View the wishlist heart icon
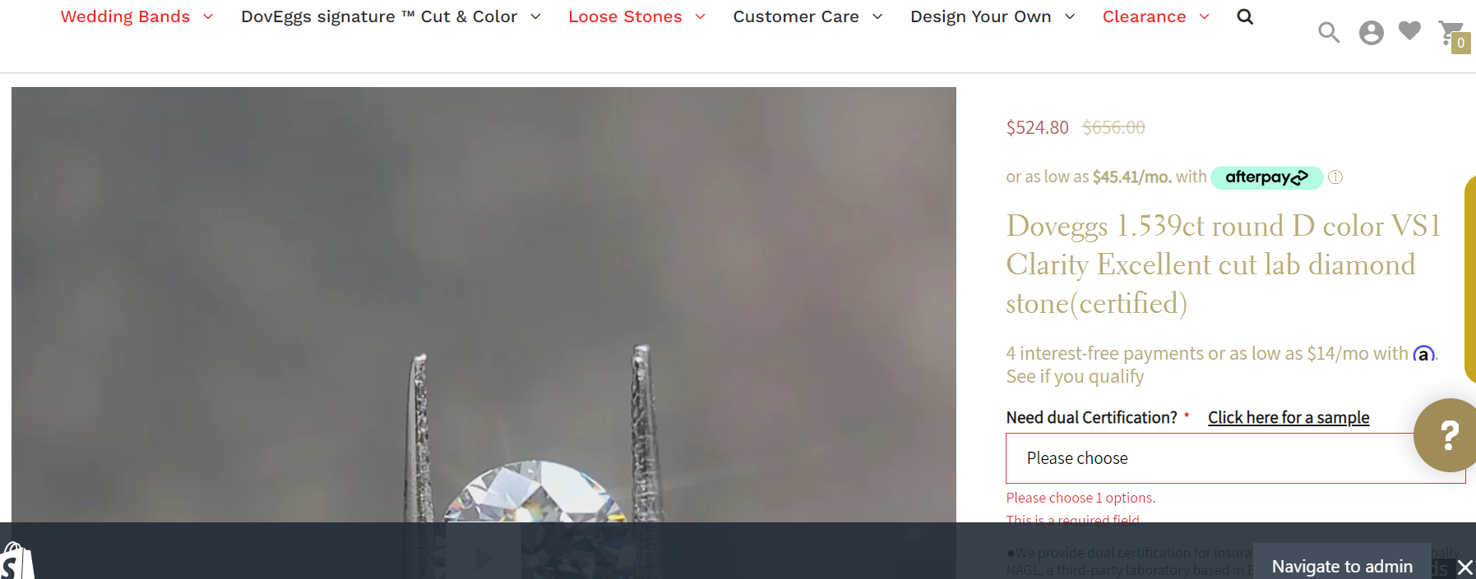The height and width of the screenshot is (579, 1476). point(1409,31)
